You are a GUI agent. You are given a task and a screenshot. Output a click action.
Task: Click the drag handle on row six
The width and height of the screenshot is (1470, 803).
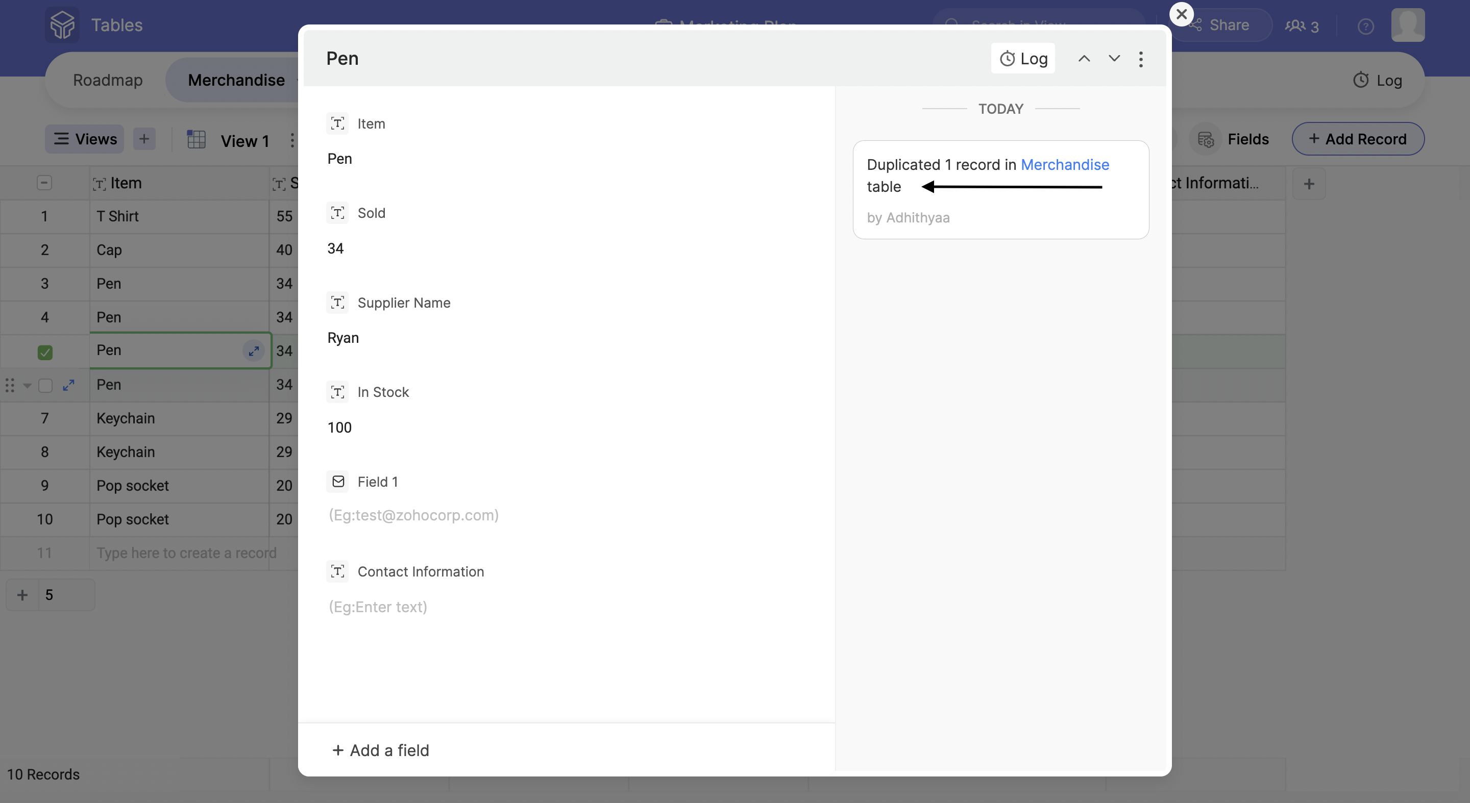(10, 386)
